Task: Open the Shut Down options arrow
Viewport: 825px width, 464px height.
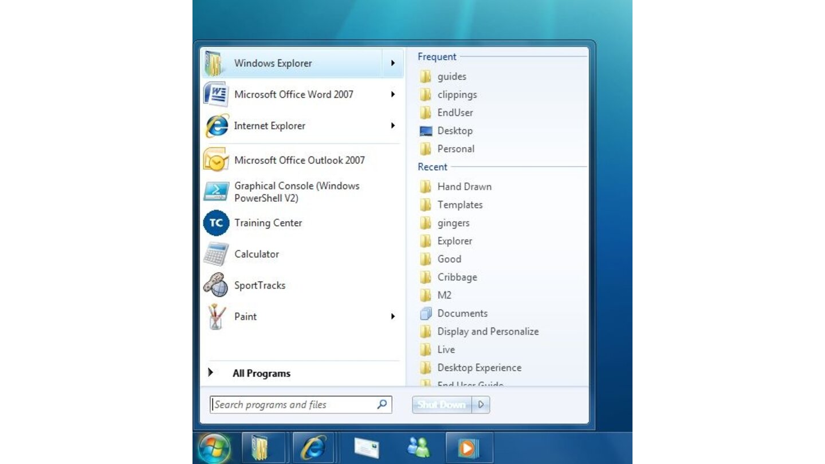Action: click(x=481, y=405)
